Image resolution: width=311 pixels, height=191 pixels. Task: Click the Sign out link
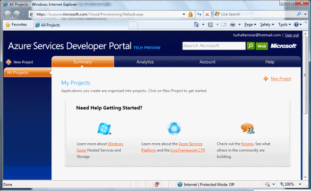tap(291, 35)
